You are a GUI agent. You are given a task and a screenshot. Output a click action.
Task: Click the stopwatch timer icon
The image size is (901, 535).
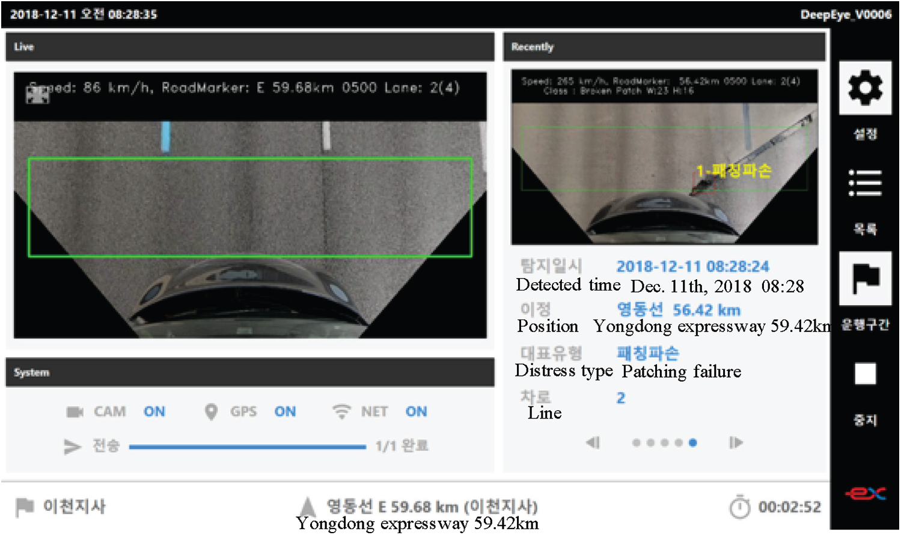click(739, 507)
